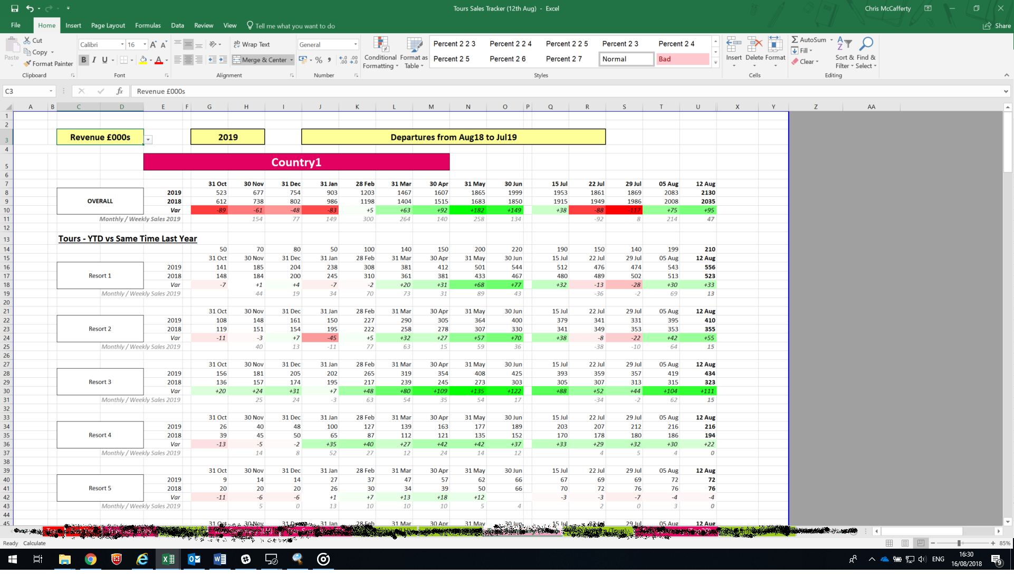The width and height of the screenshot is (1014, 584).
Task: Increase font size with large A icon
Action: (x=153, y=45)
